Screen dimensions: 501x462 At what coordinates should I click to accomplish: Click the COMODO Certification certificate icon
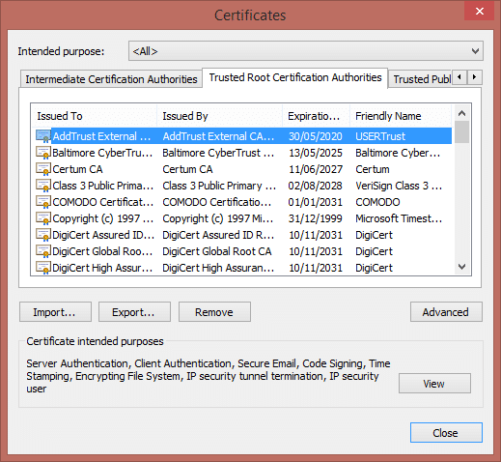point(43,202)
